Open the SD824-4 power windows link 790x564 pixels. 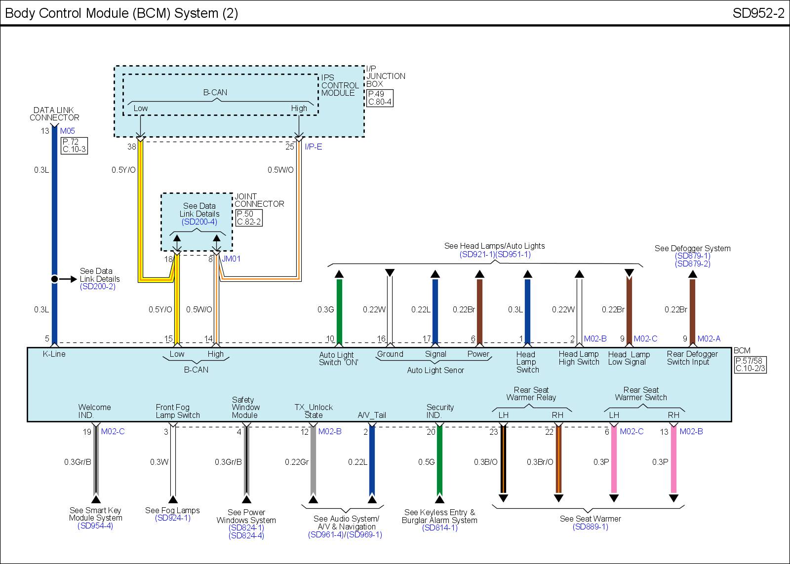pyautogui.click(x=246, y=536)
